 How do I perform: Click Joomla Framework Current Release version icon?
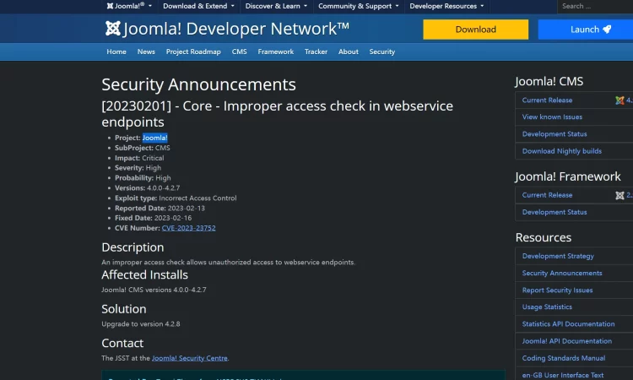click(619, 195)
